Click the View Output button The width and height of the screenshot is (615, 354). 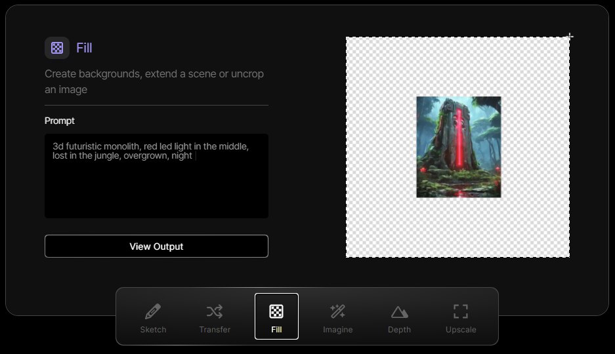[x=156, y=246]
